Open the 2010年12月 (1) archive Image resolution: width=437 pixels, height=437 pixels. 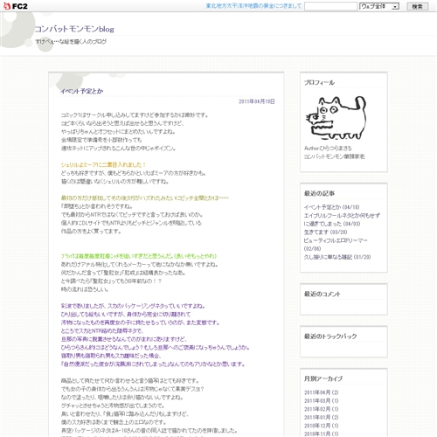[x=322, y=426]
